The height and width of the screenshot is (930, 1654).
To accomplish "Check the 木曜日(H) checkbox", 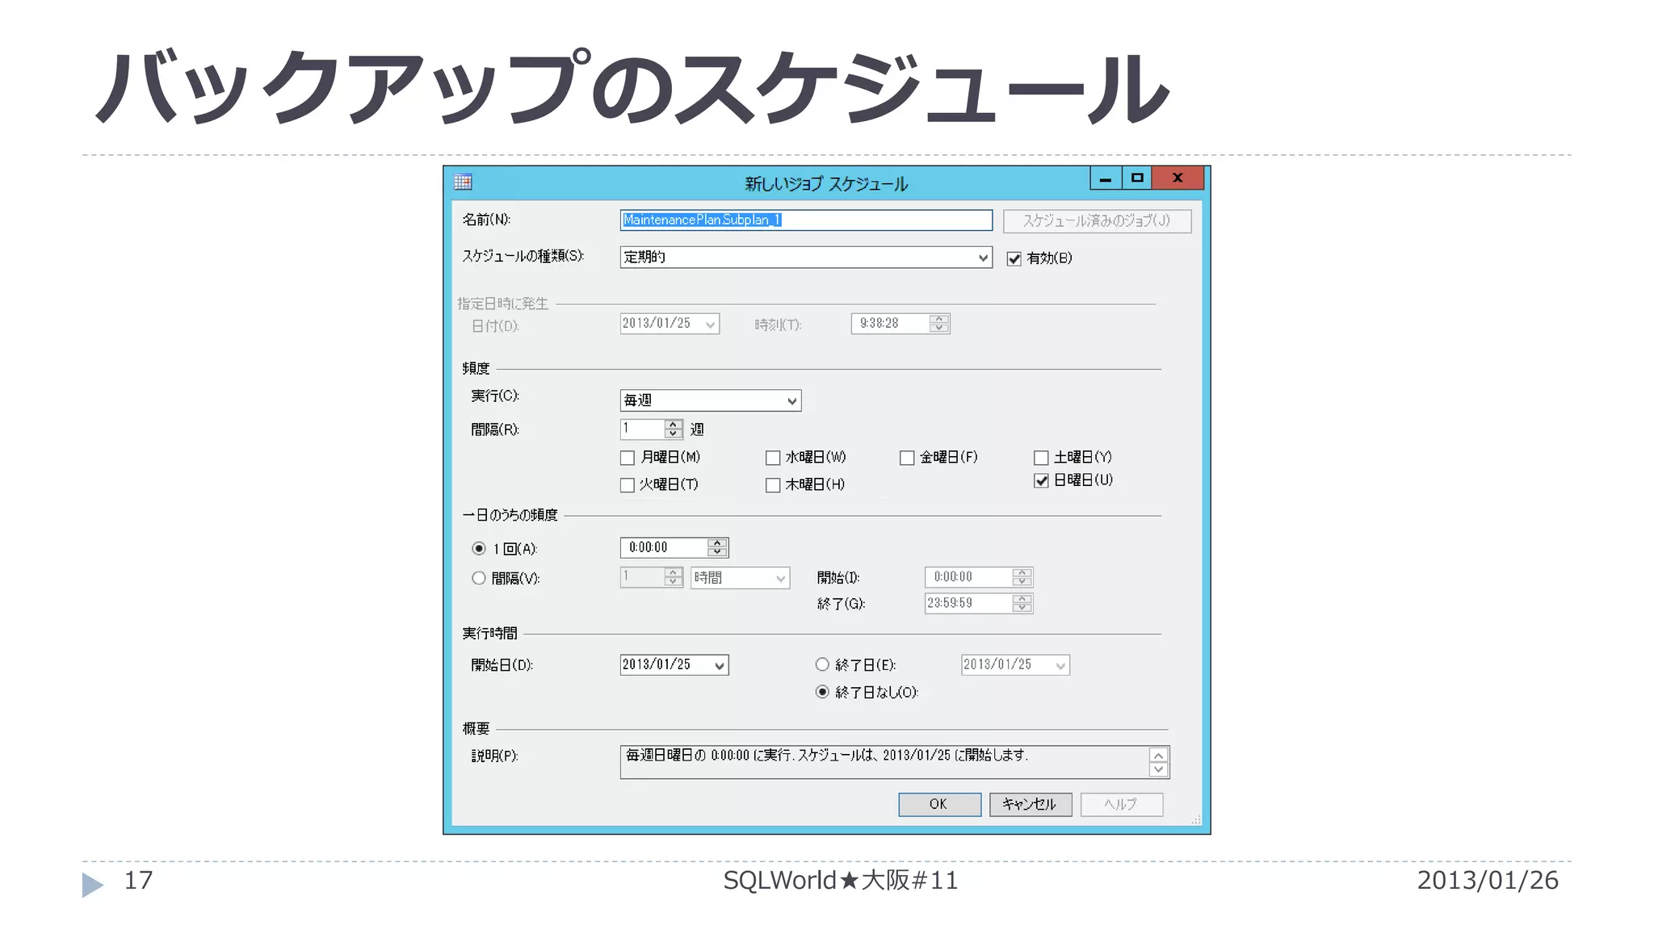I will coord(773,485).
